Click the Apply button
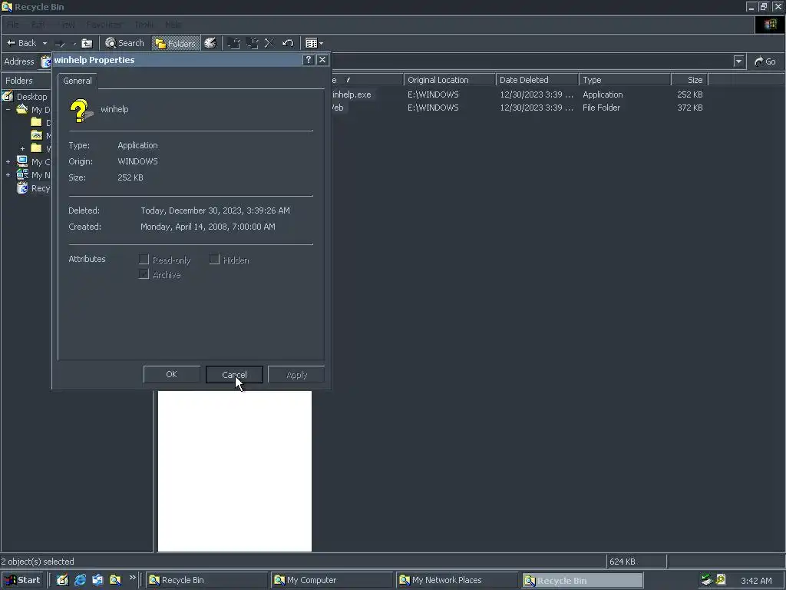Screen dimensions: 786x590 tap(296, 374)
